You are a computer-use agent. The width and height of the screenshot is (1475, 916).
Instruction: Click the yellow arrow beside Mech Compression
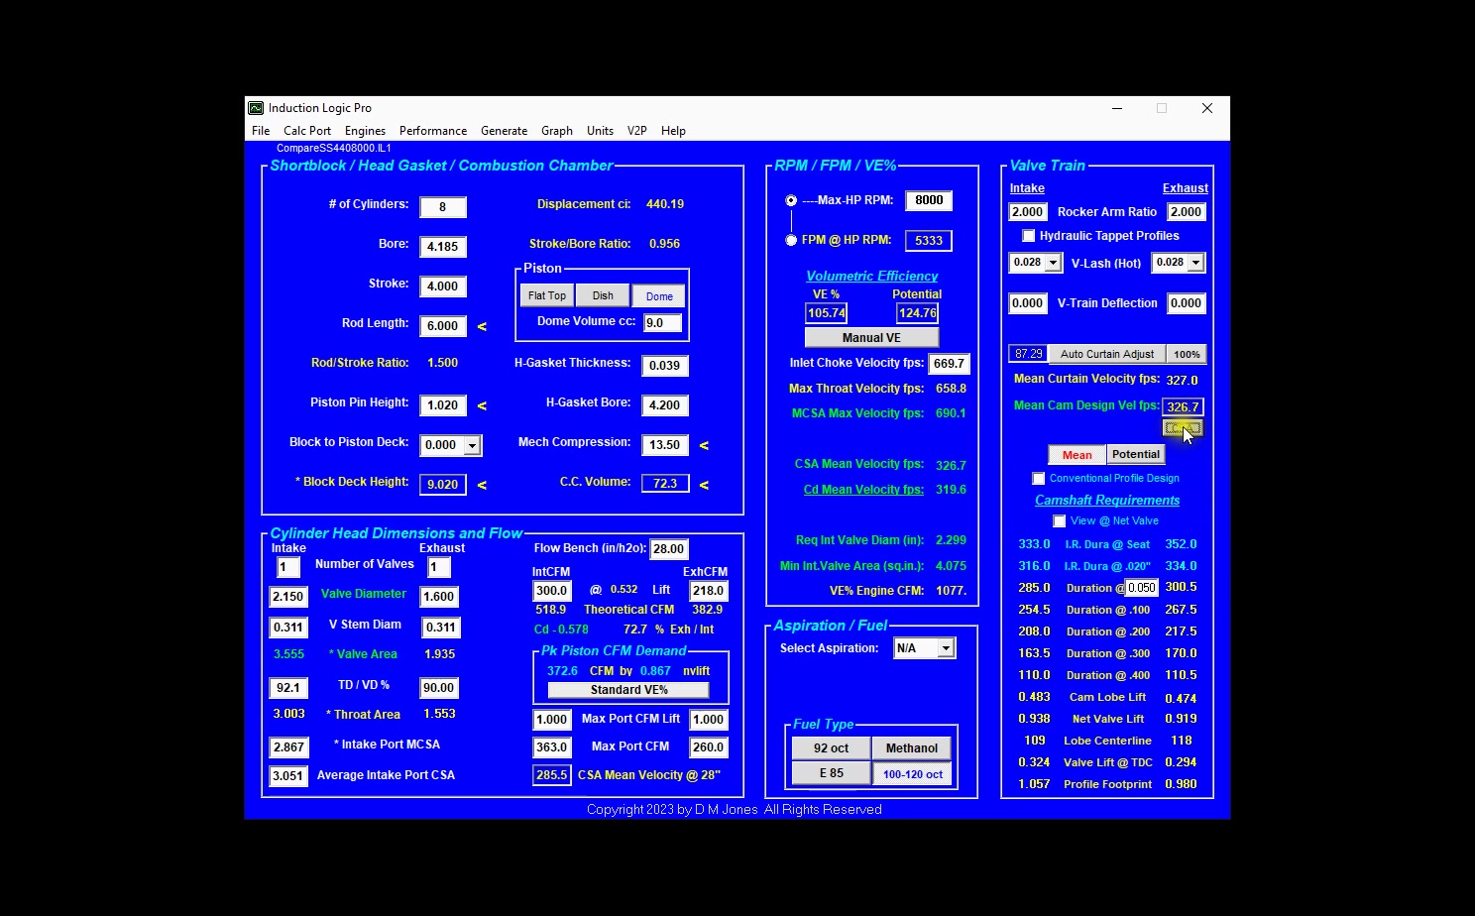(x=704, y=445)
